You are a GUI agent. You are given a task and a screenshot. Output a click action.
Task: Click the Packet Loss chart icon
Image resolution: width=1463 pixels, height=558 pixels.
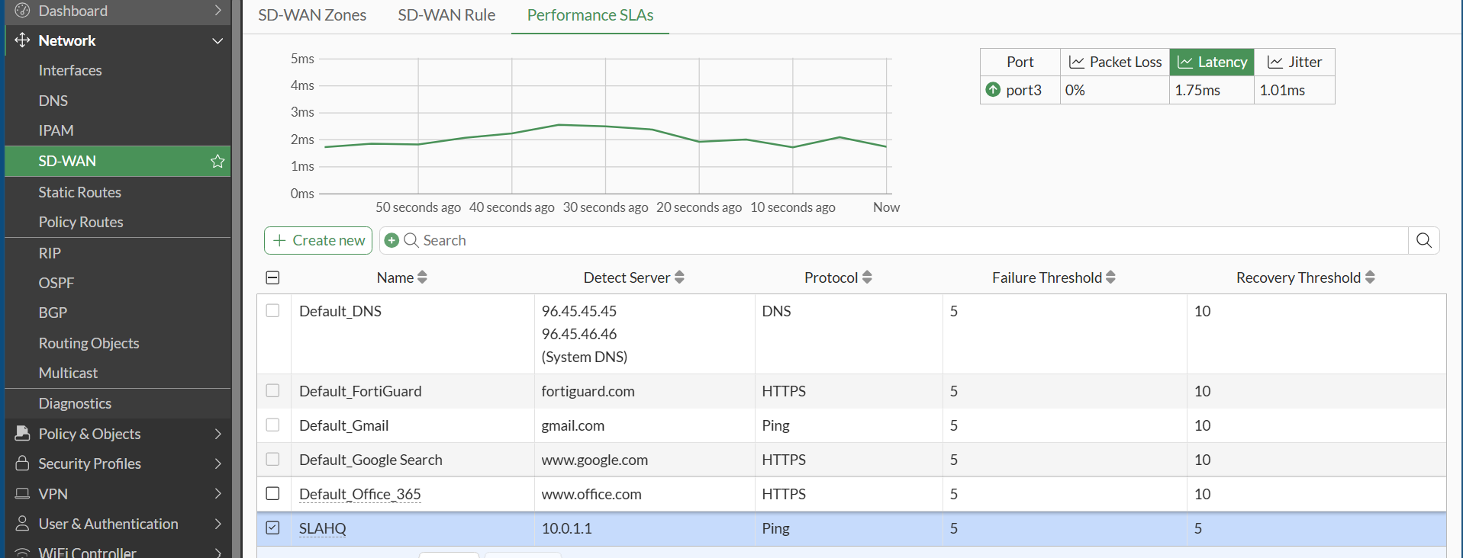(x=1077, y=63)
